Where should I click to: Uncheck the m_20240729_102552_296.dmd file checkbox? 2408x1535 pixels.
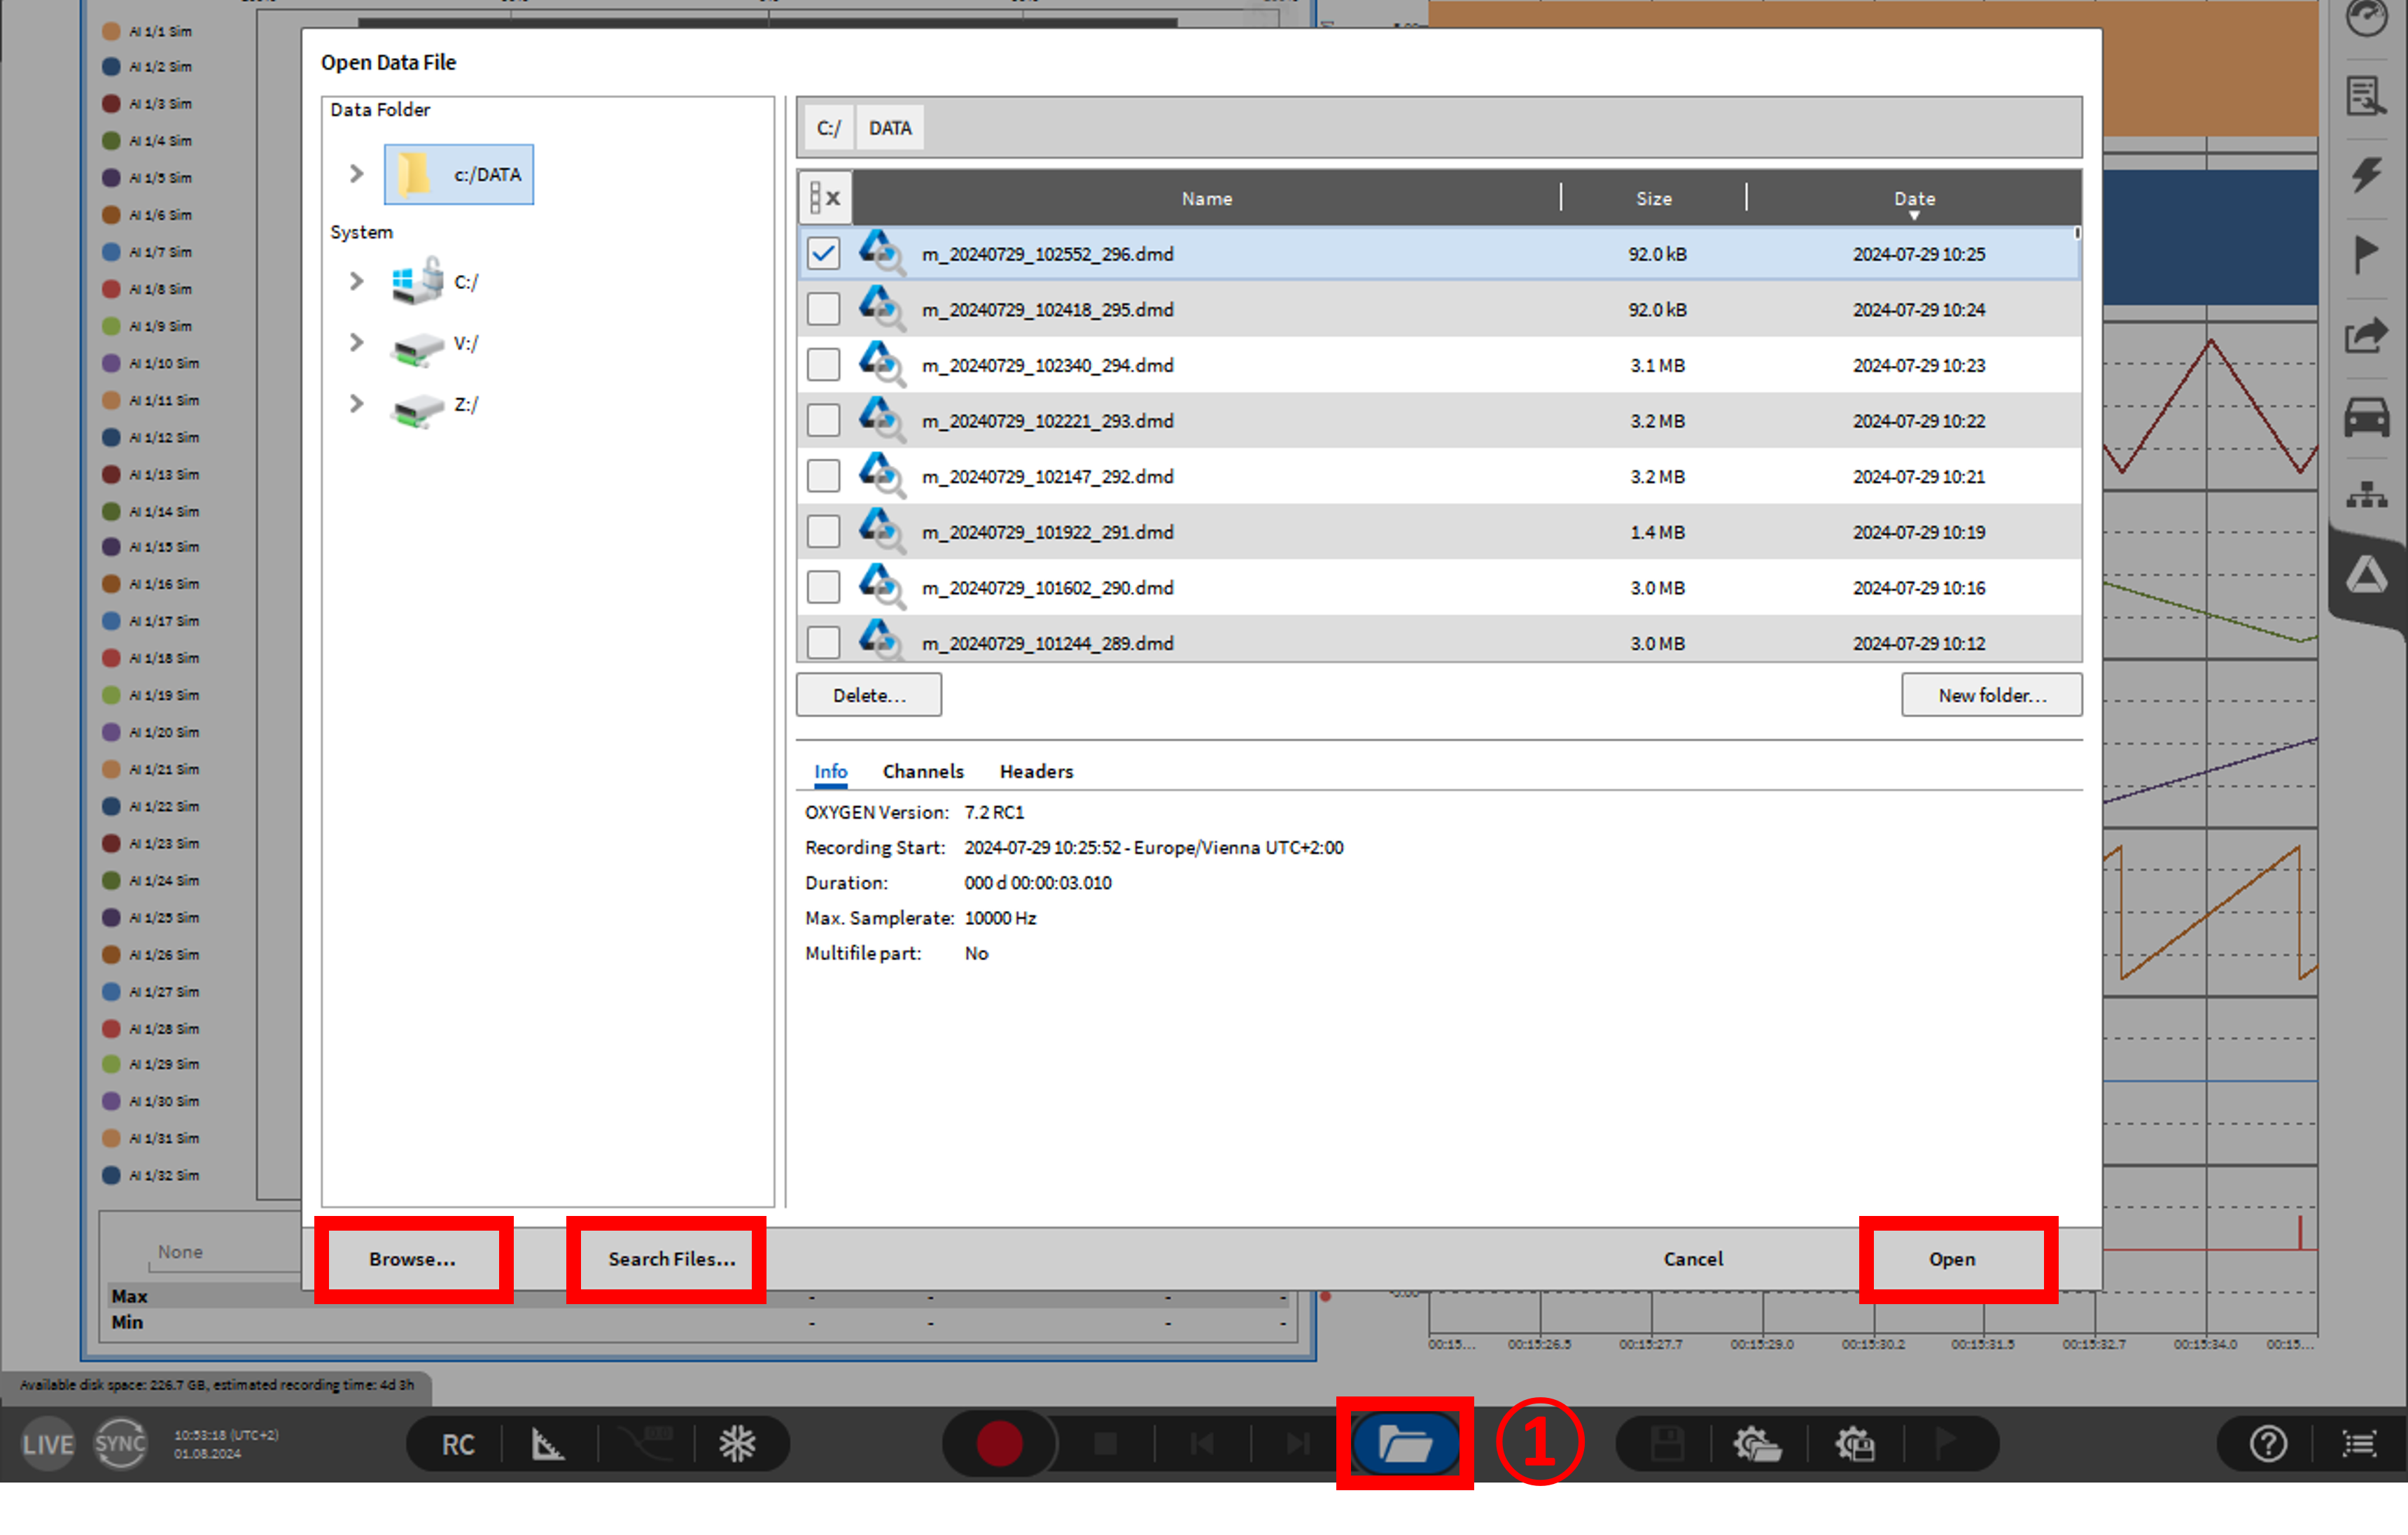click(x=823, y=254)
